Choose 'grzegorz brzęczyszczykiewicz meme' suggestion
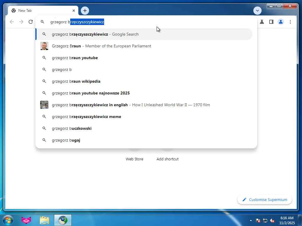 pos(144,117)
